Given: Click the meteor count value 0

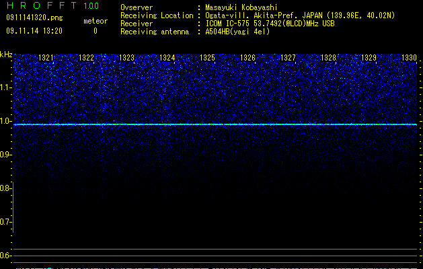Looking at the screenshot, I should [95, 31].
